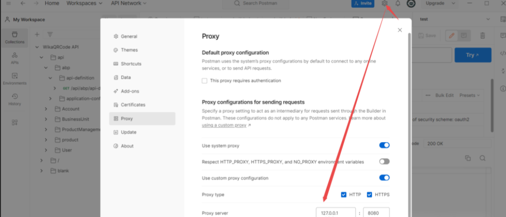
Task: Open Environments in the sidebar
Action: click(x=15, y=79)
